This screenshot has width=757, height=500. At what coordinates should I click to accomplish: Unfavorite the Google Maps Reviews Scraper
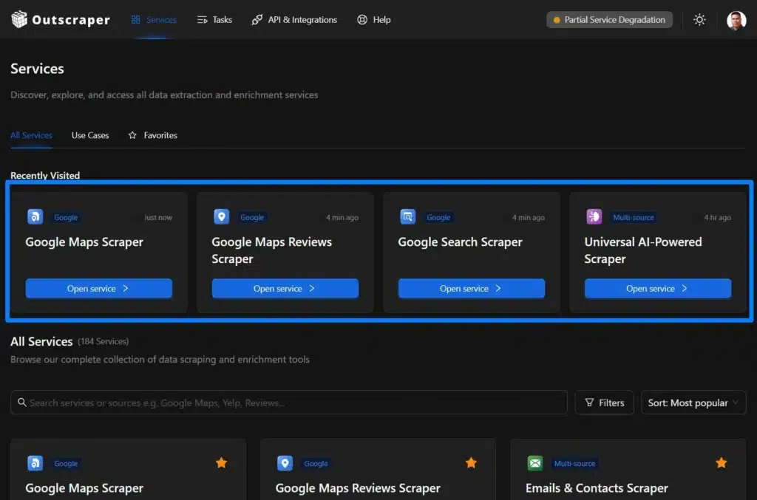click(x=471, y=463)
